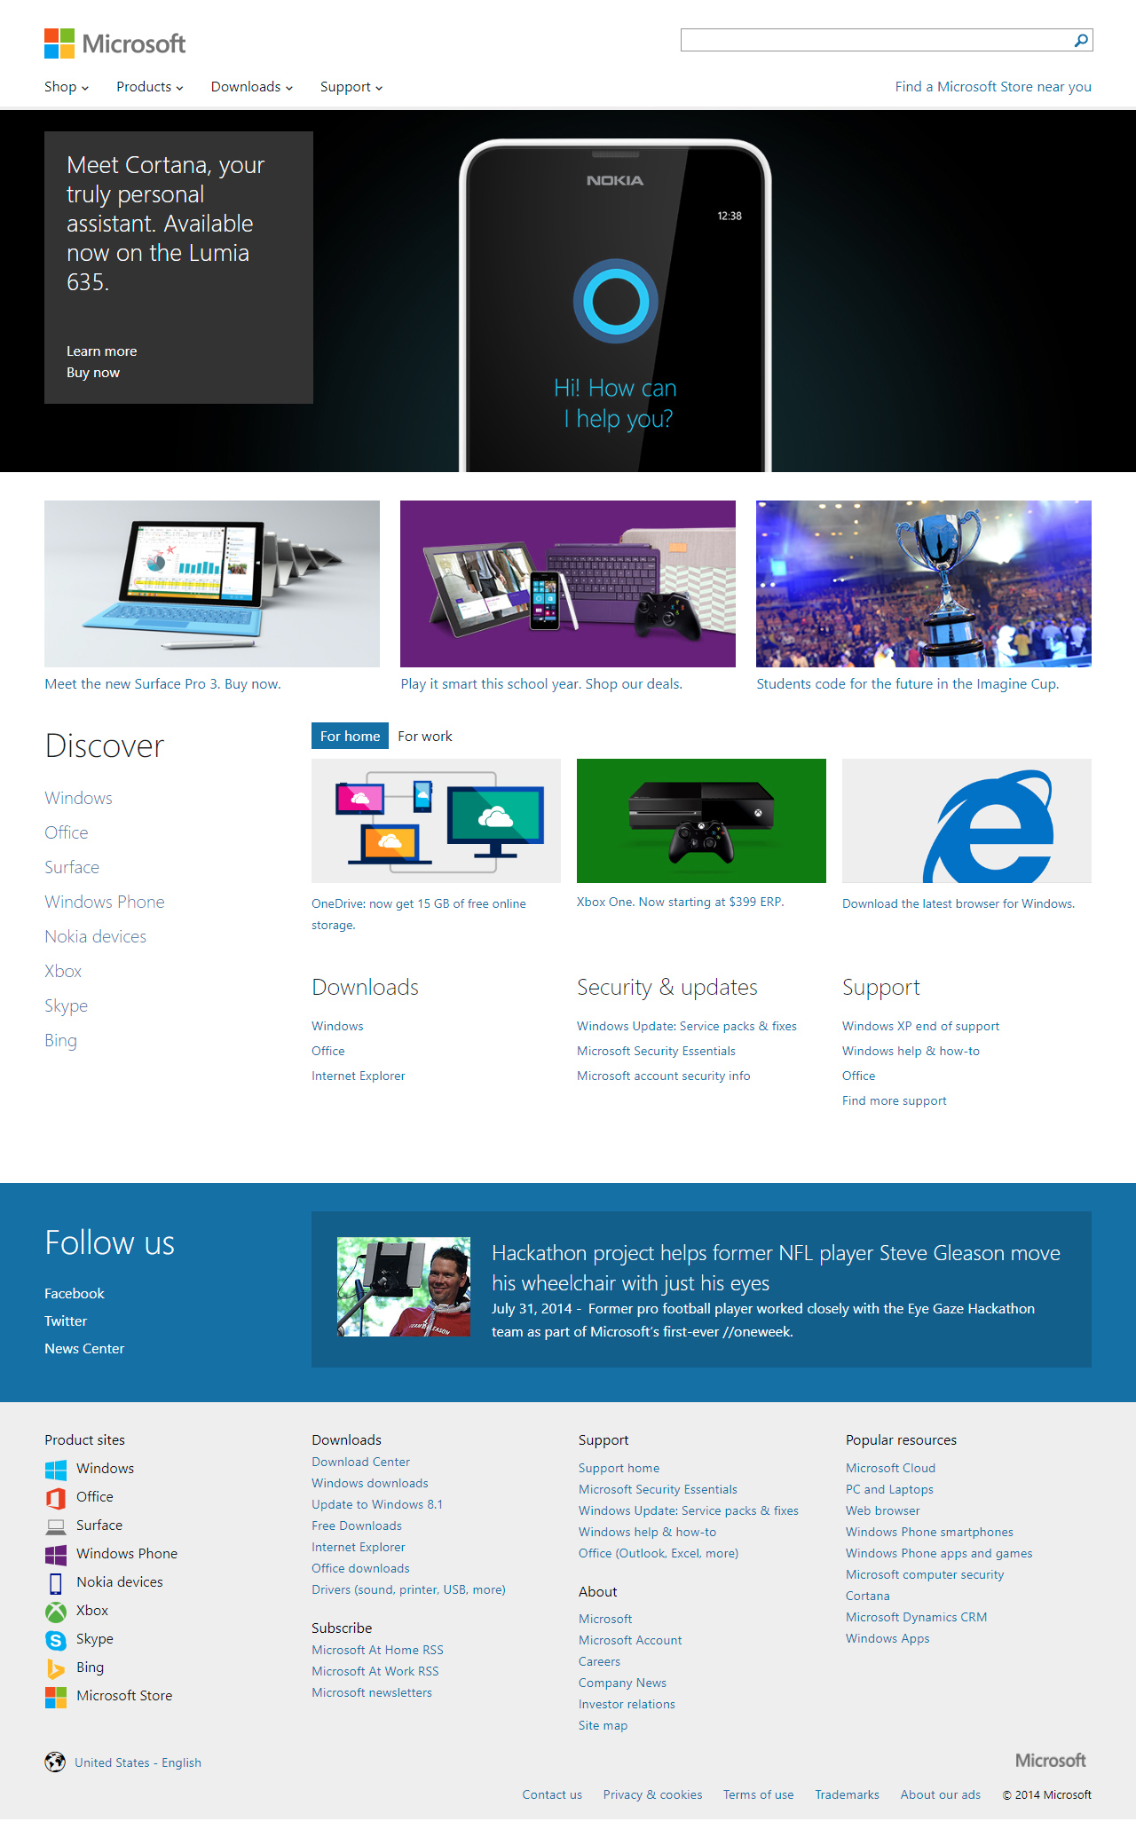The width and height of the screenshot is (1136, 1837).
Task: Click the Windows Phone icon in footer
Action: (56, 1555)
